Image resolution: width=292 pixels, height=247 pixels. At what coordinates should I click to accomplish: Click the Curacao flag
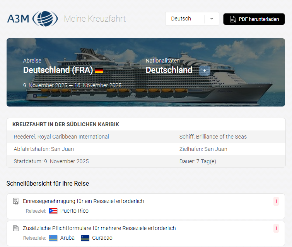(x=85, y=238)
